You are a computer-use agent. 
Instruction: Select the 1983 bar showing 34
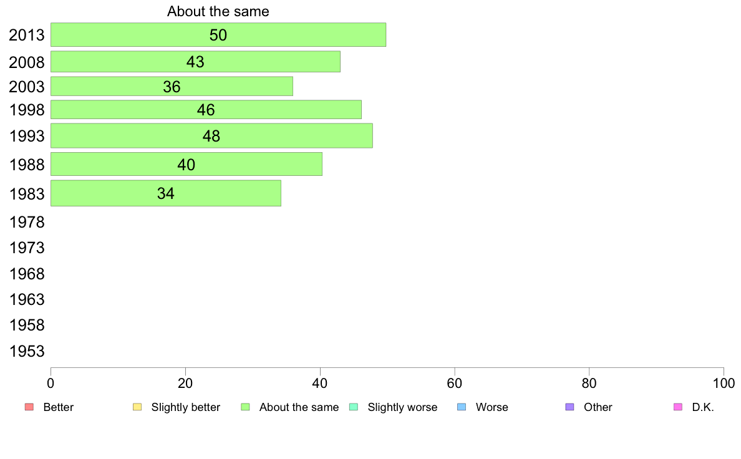pos(166,193)
